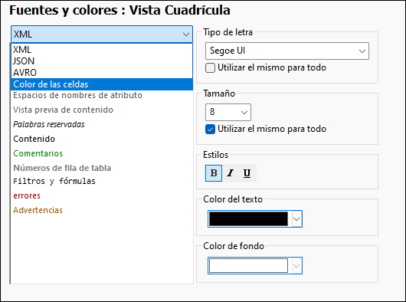Toggle the Bold style button
Screen dimensions: 406x302
214,173
